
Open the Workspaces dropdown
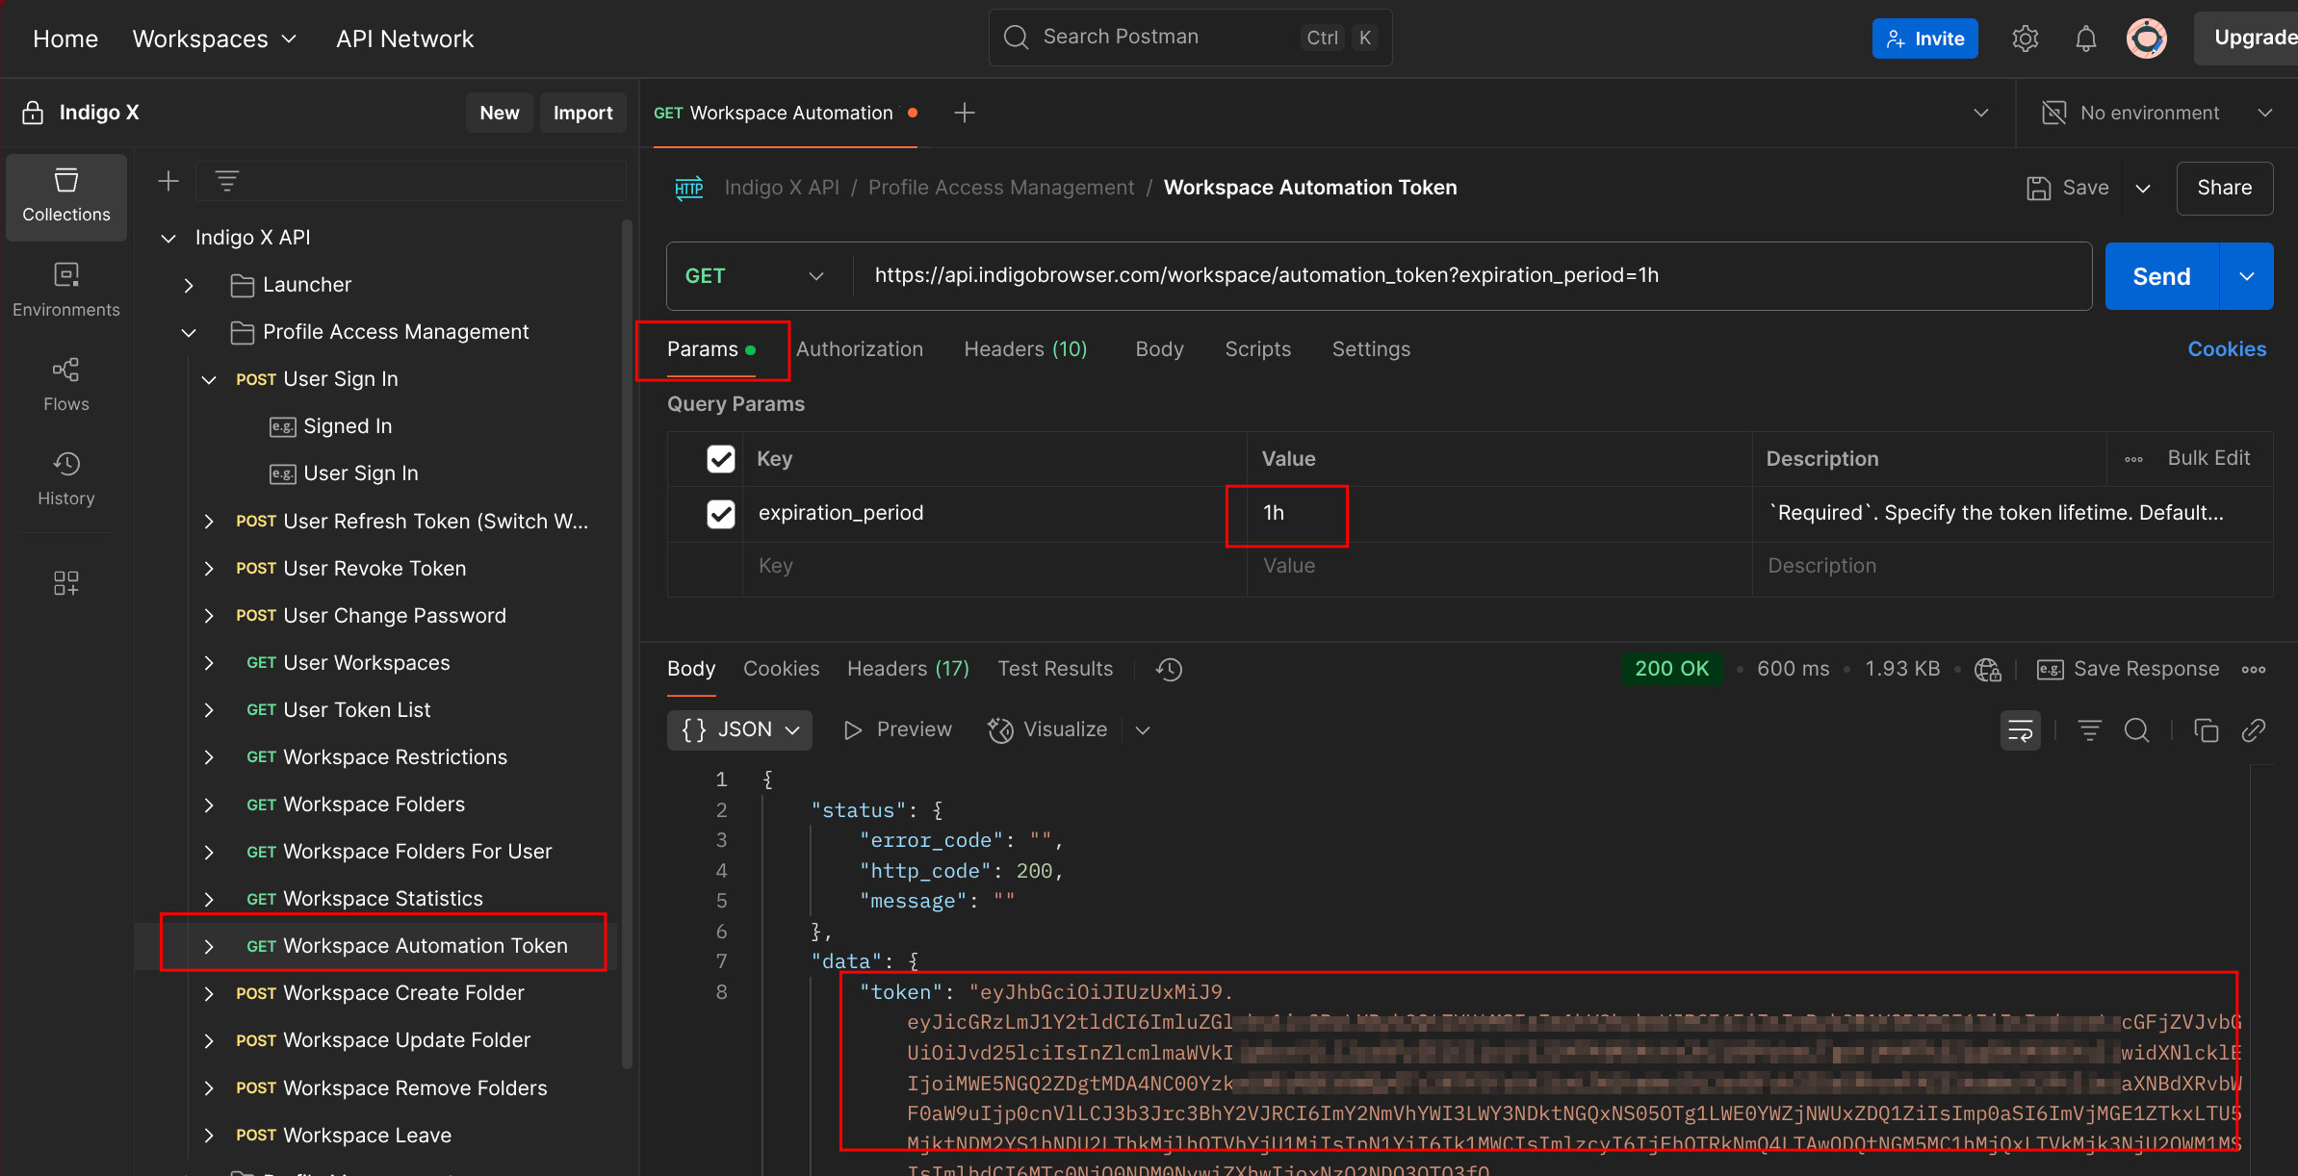coord(214,38)
